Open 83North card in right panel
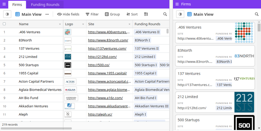Screen dimensions: 261x131 (215, 56)
